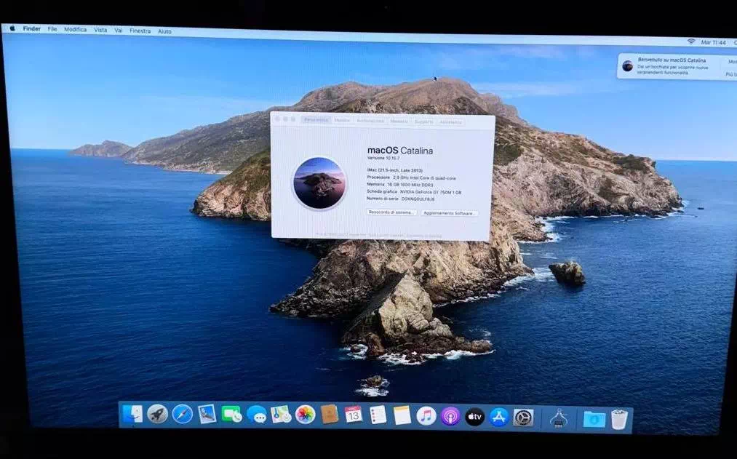737x459 pixels.
Task: Open Podcasts purple icon in Dock
Action: (x=451, y=417)
